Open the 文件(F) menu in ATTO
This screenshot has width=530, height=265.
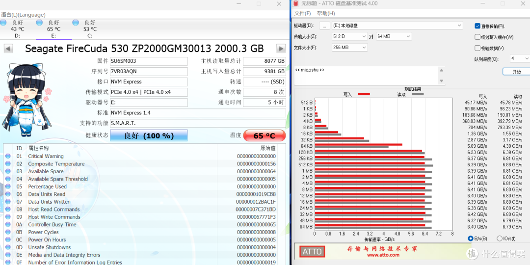click(302, 14)
